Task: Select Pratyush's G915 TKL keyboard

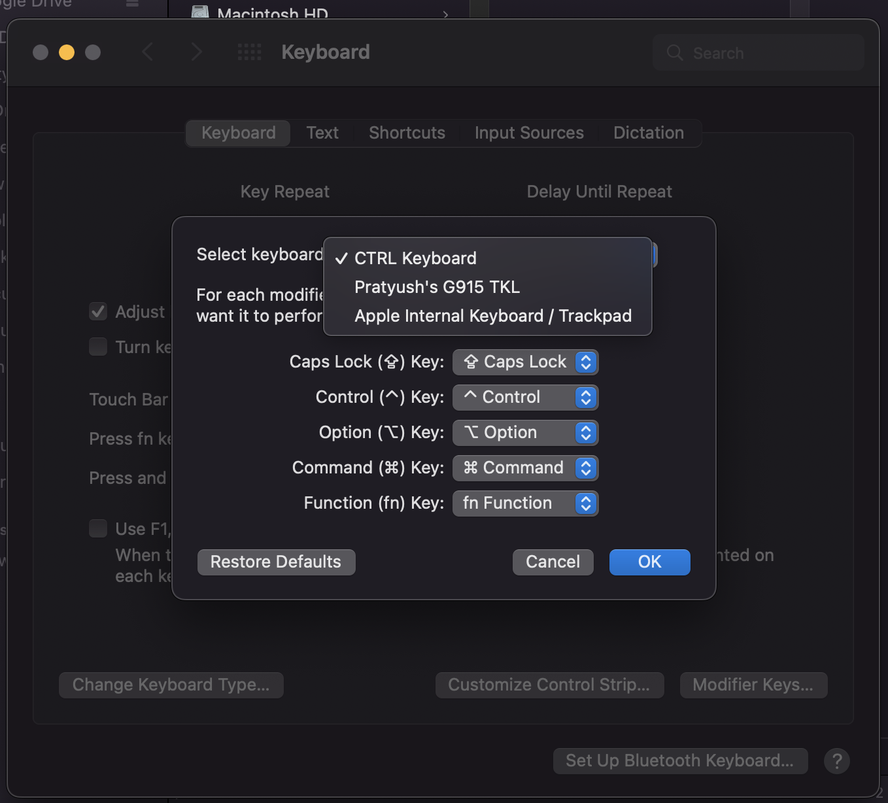Action: pos(437,286)
